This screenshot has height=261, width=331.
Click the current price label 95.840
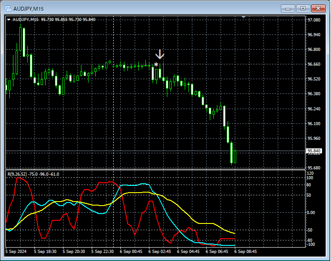point(314,151)
